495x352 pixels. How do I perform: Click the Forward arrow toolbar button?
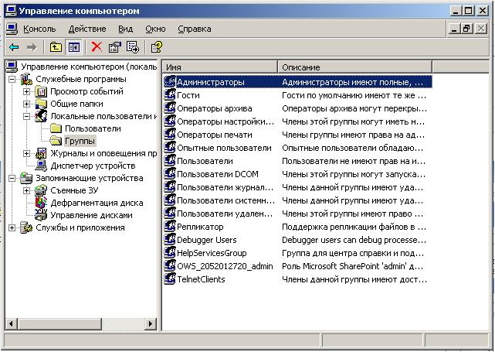pos(32,47)
